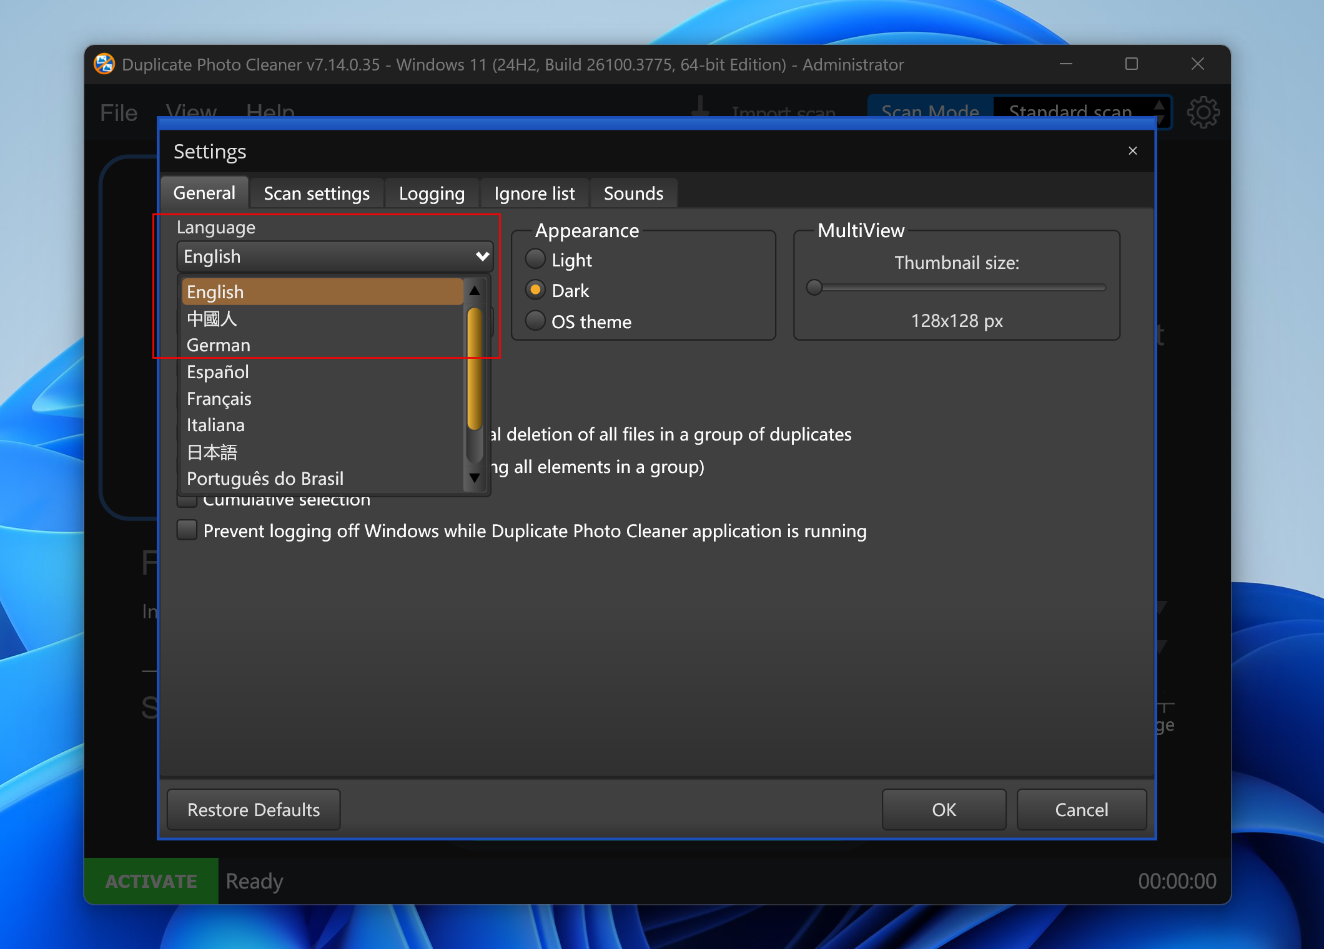Click the language list scrollbar thumb
The image size is (1324, 949).
(x=475, y=368)
